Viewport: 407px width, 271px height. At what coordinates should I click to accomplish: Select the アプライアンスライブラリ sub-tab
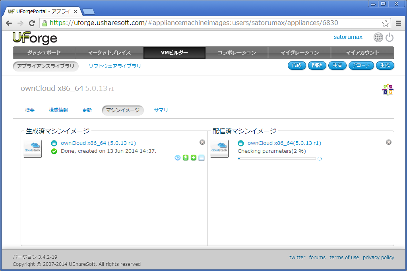click(x=46, y=66)
